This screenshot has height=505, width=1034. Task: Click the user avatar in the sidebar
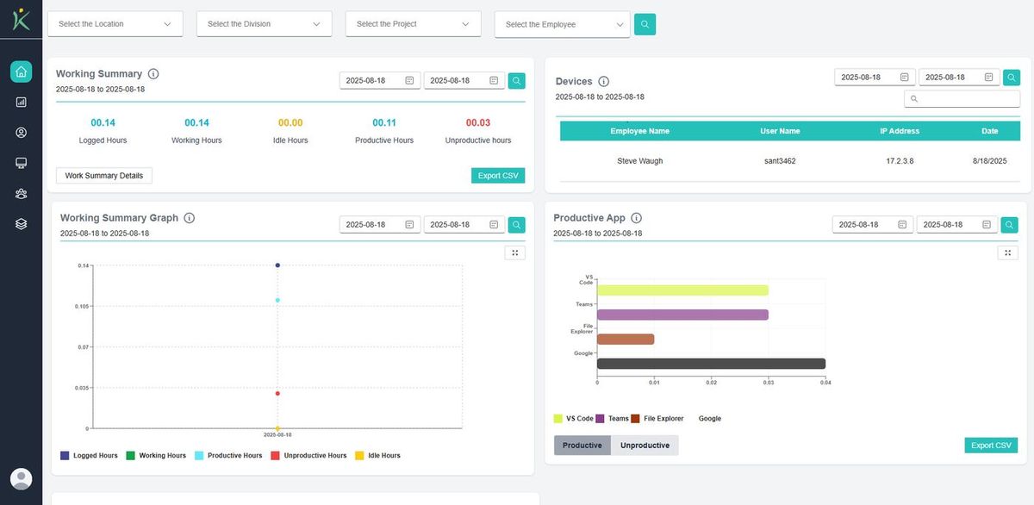[x=21, y=479]
